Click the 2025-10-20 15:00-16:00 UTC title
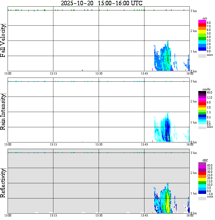This screenshot has height=220, width=215. (x=101, y=3)
